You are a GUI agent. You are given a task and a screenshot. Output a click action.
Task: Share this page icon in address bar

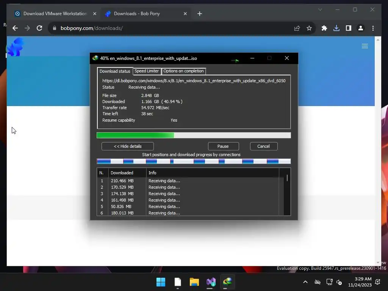click(x=297, y=28)
